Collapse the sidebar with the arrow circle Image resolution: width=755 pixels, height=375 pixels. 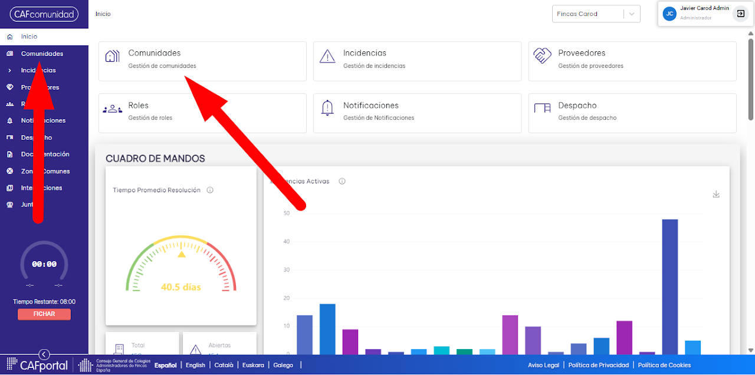44,354
